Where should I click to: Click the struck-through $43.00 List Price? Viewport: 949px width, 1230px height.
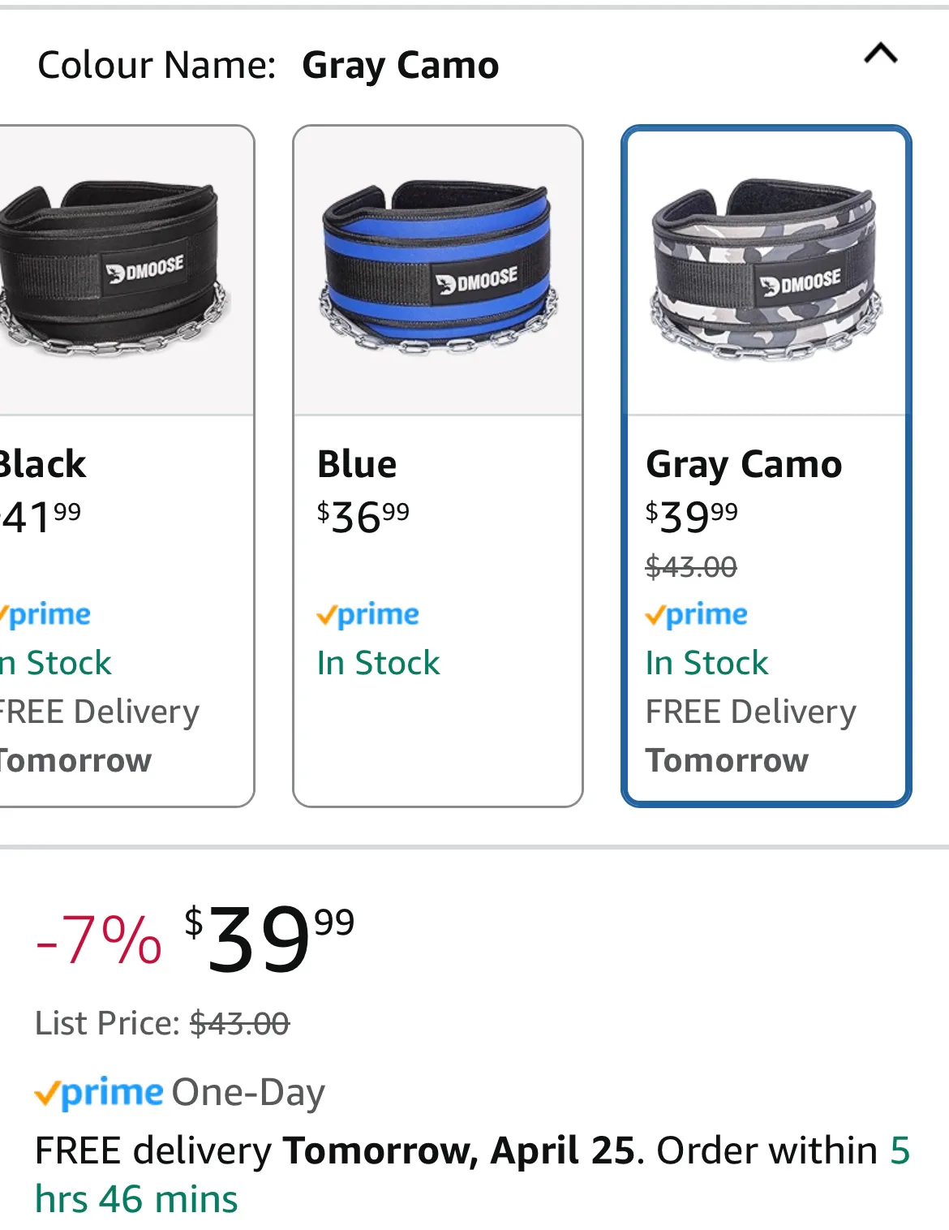point(239,1024)
